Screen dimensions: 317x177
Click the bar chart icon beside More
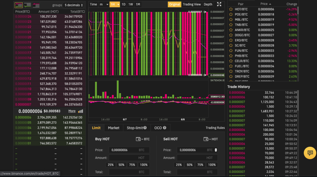[81, 111]
